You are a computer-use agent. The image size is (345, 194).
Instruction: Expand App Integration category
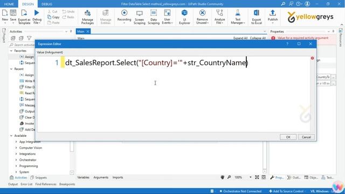pos(16,142)
